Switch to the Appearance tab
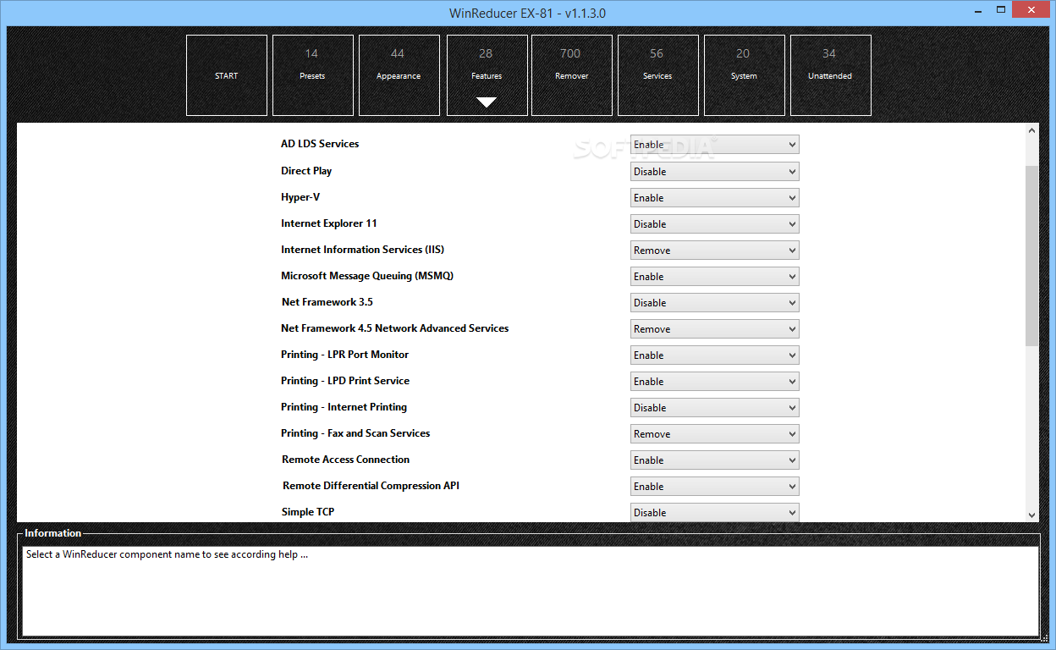Image resolution: width=1056 pixels, height=650 pixels. click(399, 75)
